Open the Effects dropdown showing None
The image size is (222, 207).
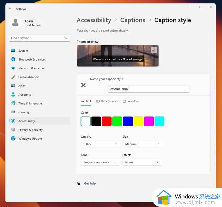(x=142, y=162)
